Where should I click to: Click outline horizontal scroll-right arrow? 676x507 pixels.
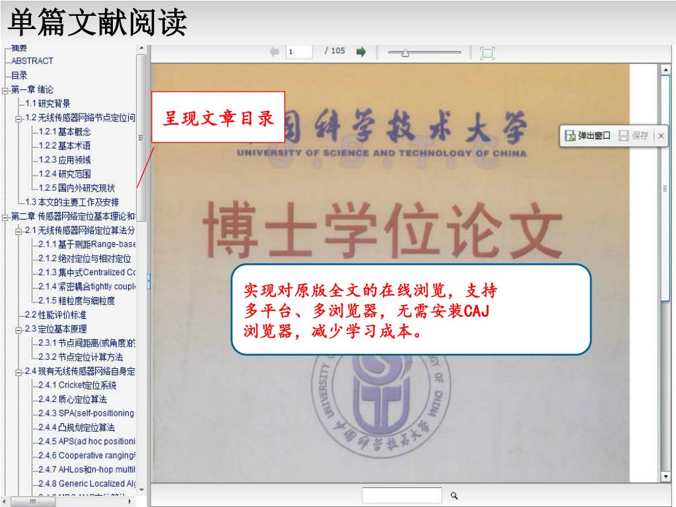click(x=130, y=502)
